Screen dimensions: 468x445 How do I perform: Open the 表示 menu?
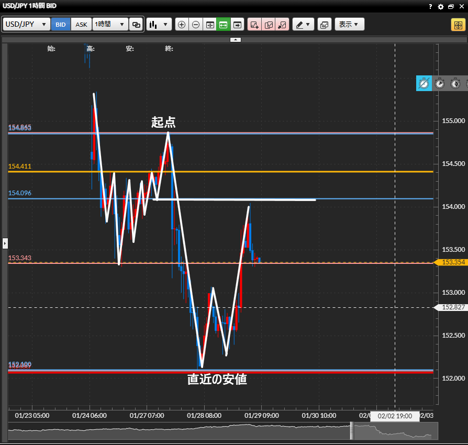coord(349,25)
